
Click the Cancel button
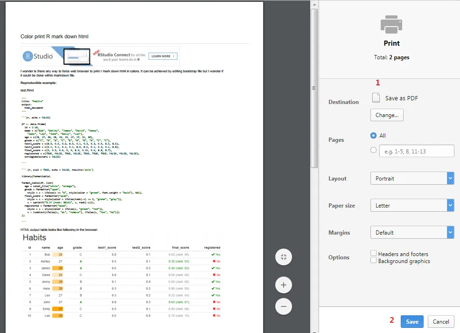(440, 321)
